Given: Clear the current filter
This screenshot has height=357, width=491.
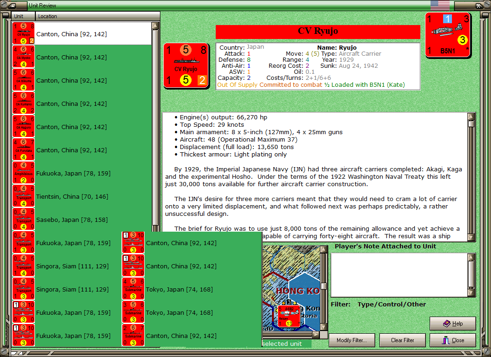Looking at the screenshot, I should pyautogui.click(x=402, y=340).
